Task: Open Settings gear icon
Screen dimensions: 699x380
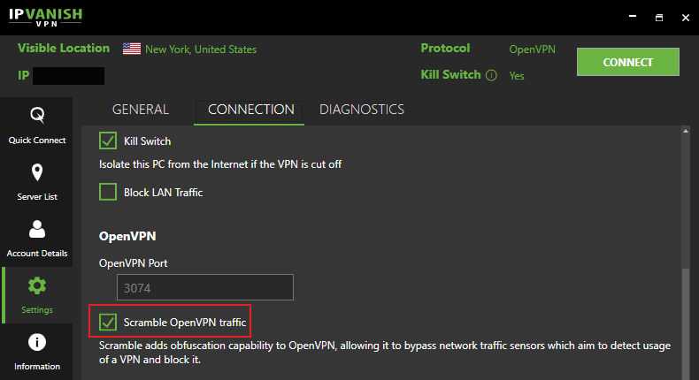Action: (x=37, y=286)
